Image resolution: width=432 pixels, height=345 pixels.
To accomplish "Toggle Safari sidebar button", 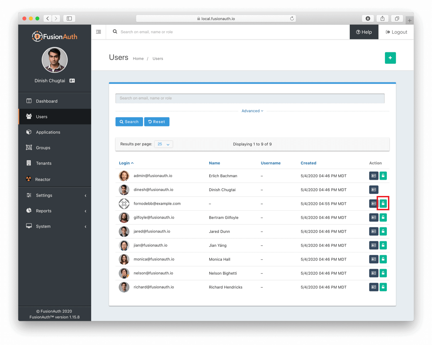I will (x=69, y=18).
